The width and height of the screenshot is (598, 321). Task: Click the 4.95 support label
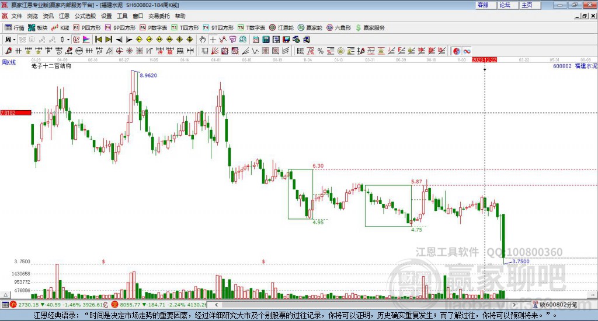(318, 222)
